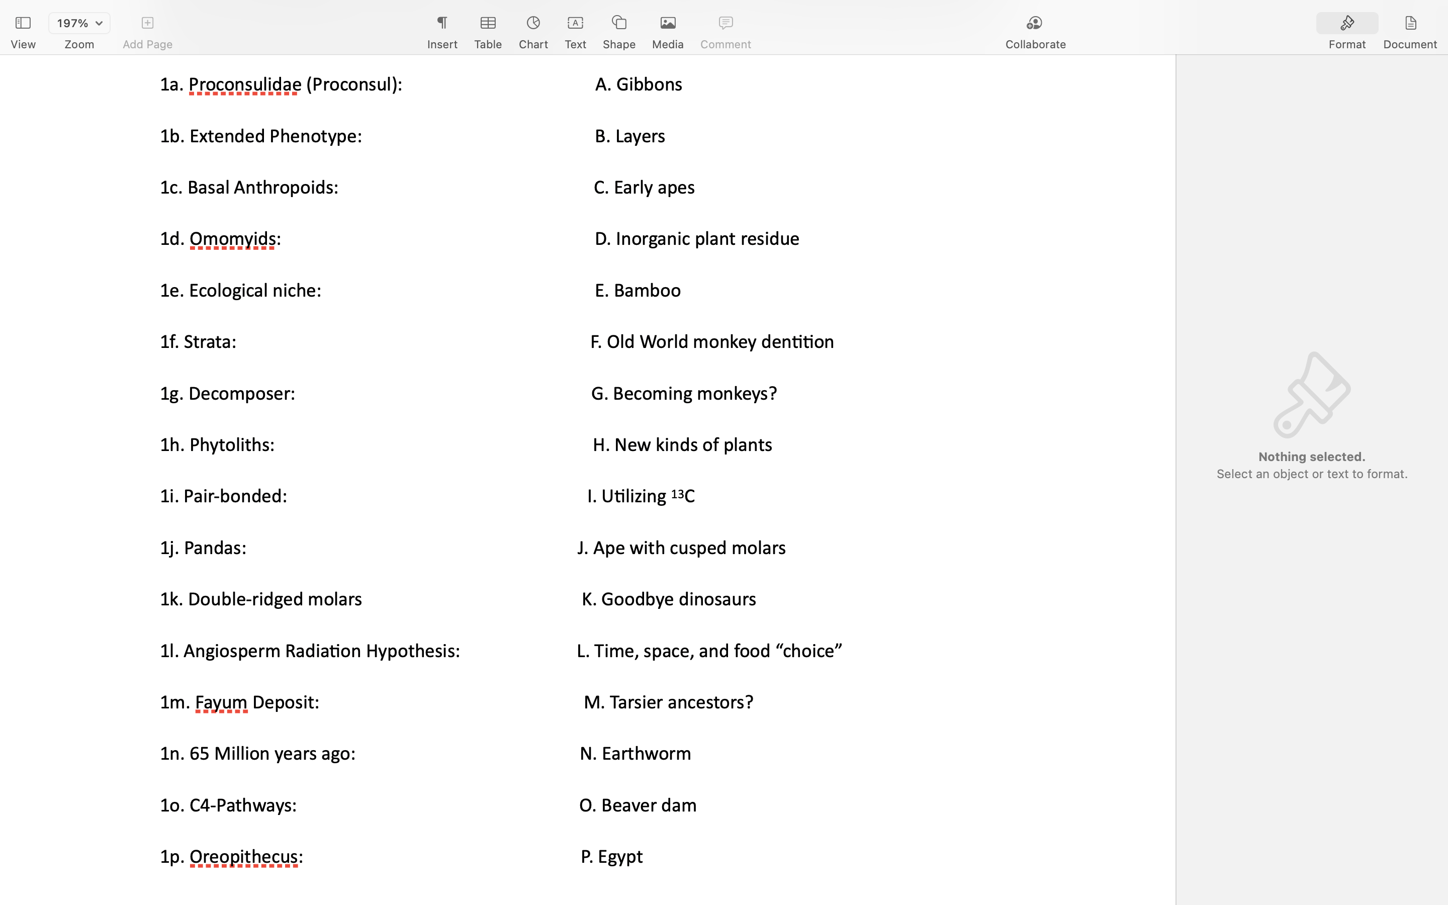Click the text 'P. Egypt'

[x=611, y=857]
